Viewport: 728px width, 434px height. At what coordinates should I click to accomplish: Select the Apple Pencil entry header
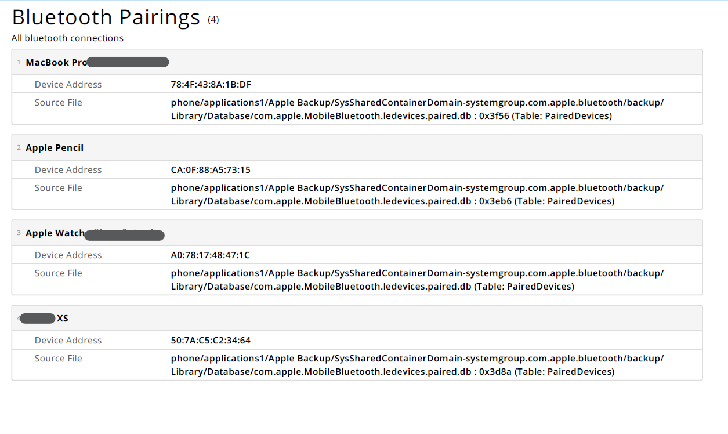tap(55, 148)
